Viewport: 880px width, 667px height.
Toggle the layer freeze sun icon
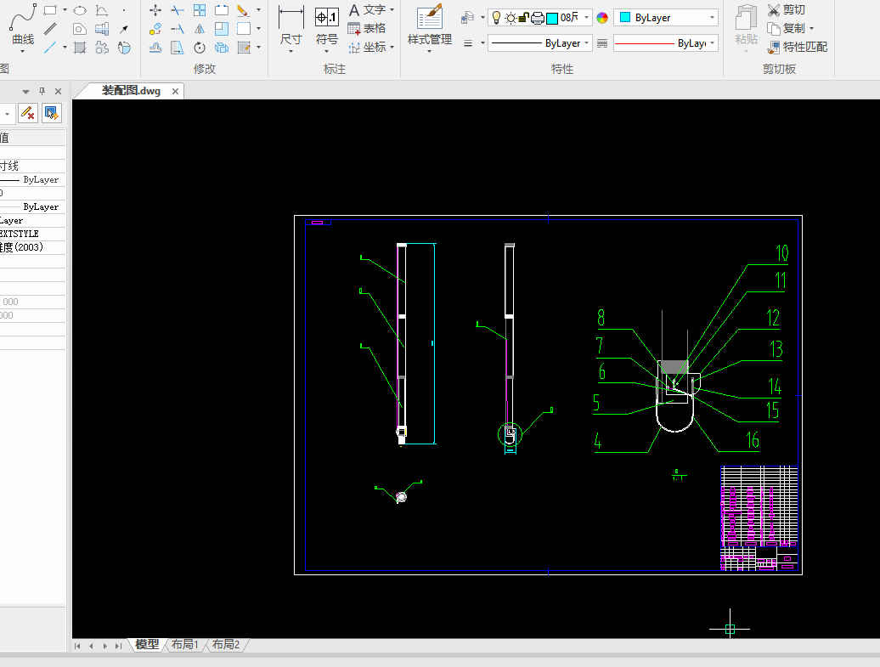pyautogui.click(x=511, y=18)
